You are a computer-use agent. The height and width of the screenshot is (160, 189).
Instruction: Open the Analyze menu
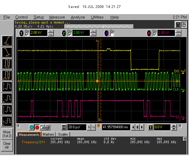click(x=78, y=17)
